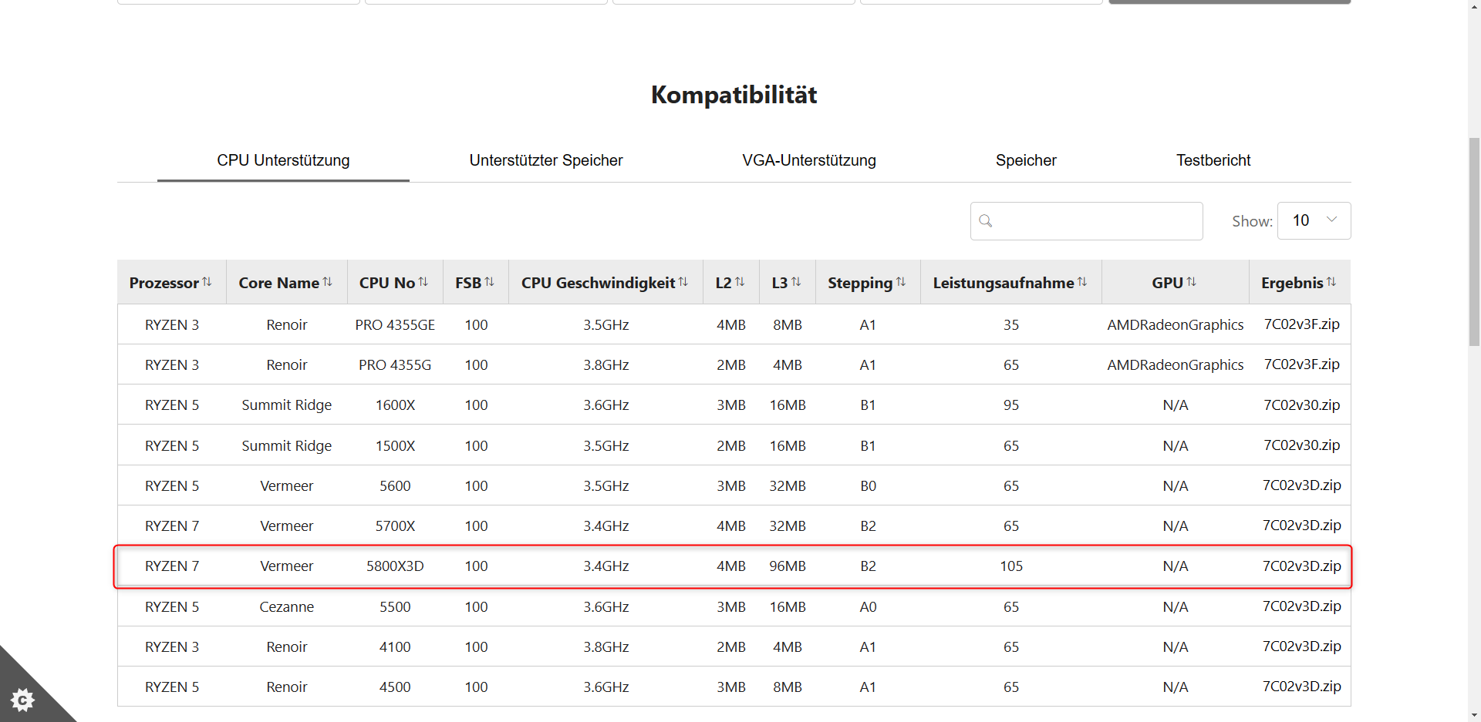The image size is (1481, 722).
Task: Open VGA-Unterstützung tab
Action: [809, 160]
